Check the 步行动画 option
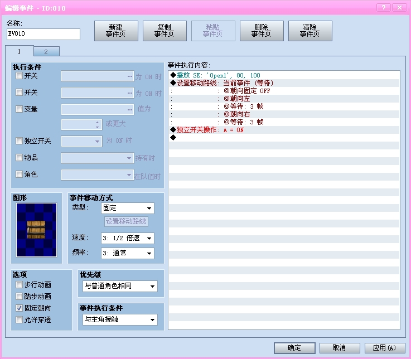 coord(19,284)
